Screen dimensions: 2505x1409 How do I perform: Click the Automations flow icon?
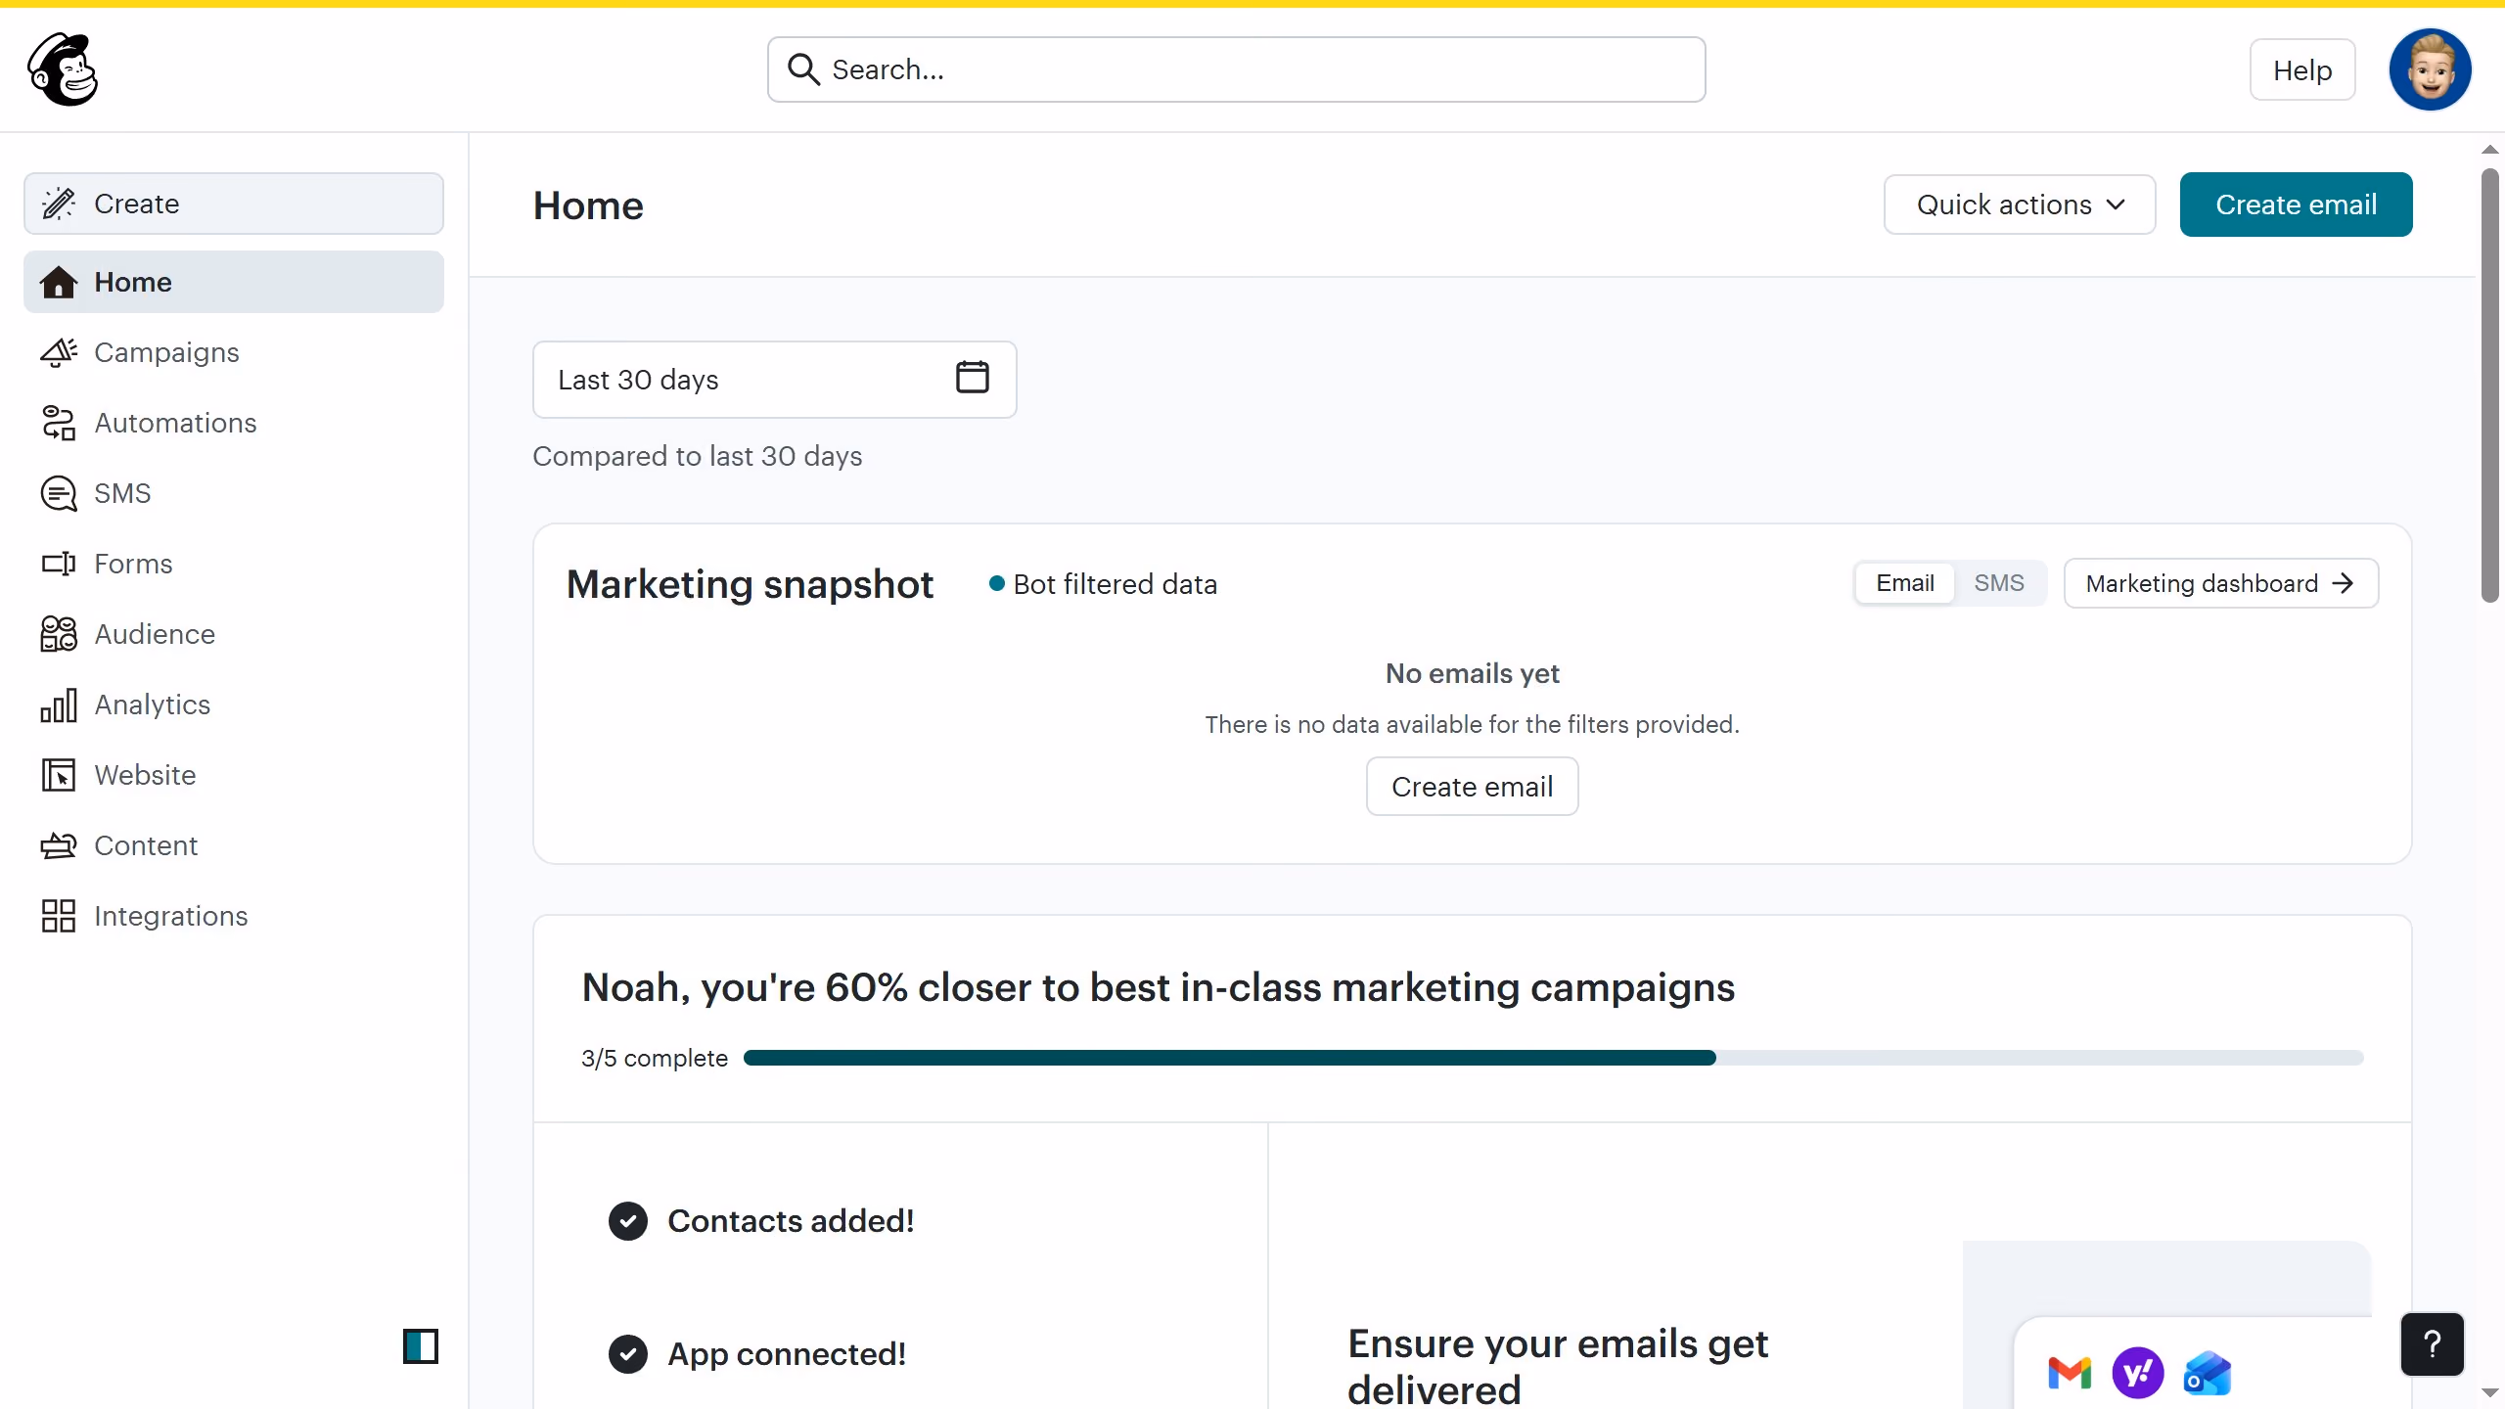coord(59,423)
